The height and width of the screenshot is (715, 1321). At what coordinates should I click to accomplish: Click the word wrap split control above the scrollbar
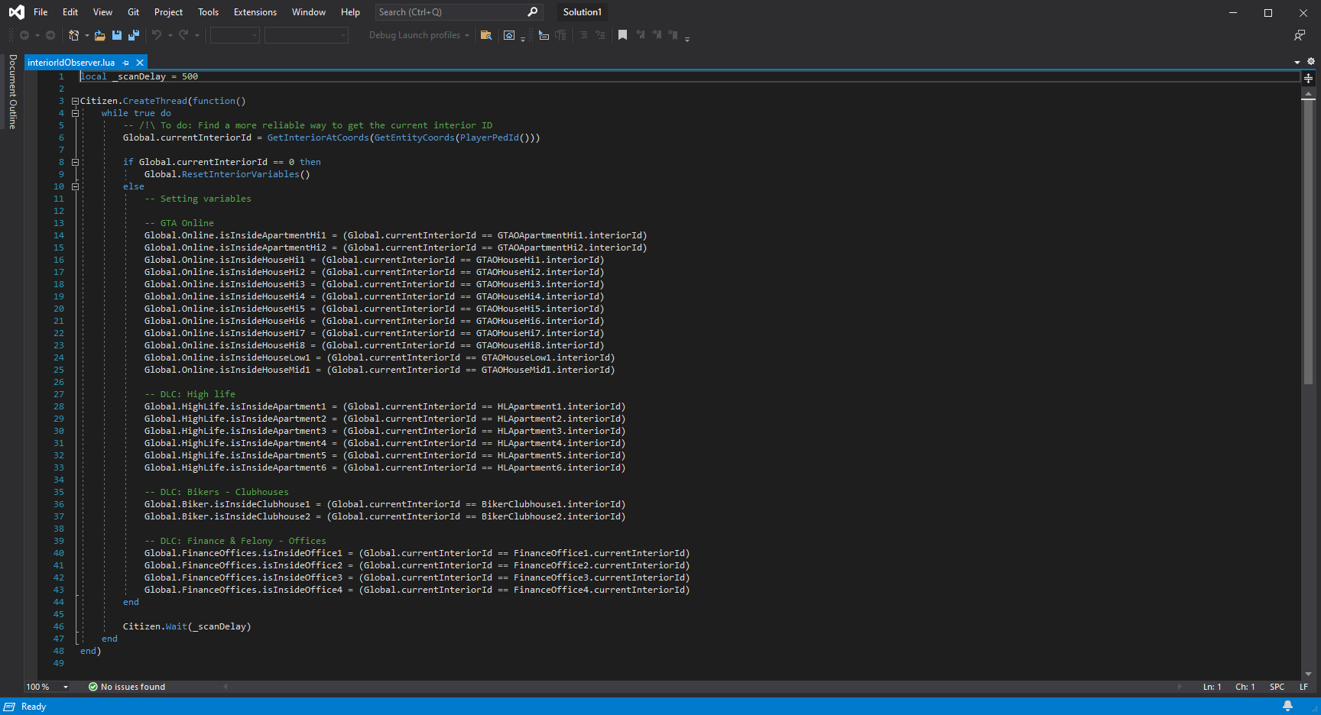(1307, 77)
